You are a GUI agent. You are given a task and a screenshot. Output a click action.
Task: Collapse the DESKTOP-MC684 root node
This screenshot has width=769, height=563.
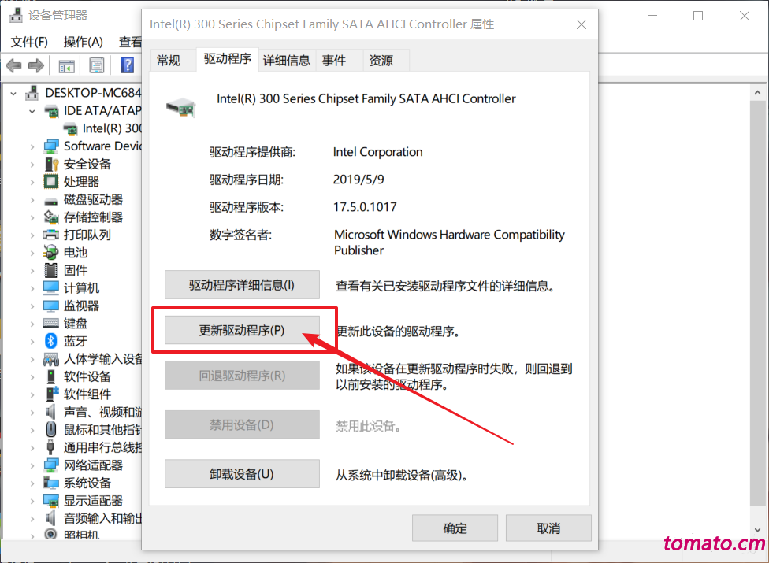coord(13,93)
